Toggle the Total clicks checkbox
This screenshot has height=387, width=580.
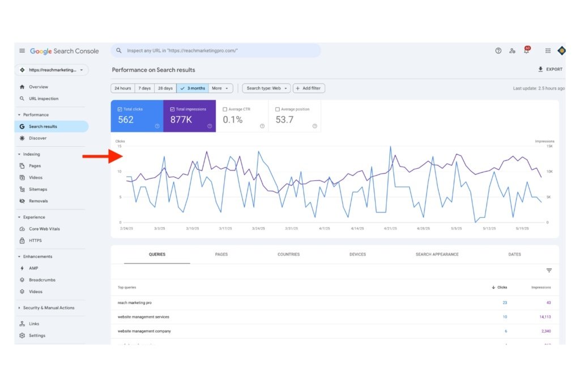click(120, 109)
